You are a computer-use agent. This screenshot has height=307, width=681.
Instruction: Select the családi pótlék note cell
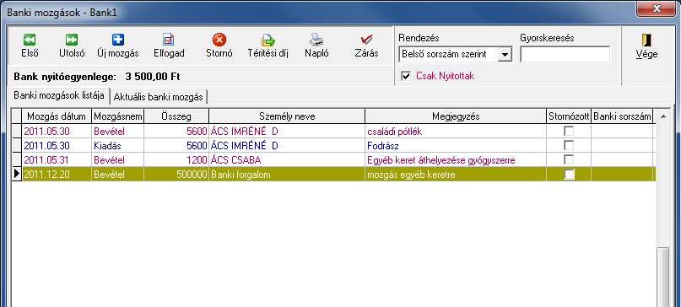[456, 131]
